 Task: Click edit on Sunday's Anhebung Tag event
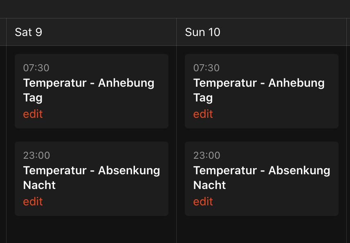point(203,114)
